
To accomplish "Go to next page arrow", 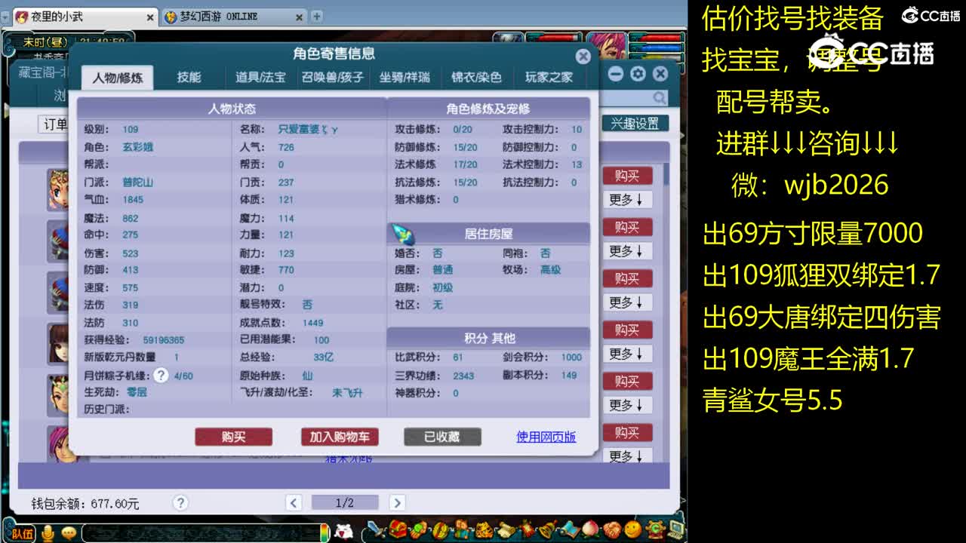I will [x=397, y=502].
